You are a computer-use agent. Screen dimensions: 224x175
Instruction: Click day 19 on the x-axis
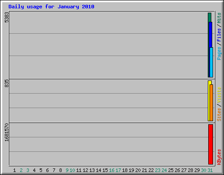[x=131, y=170]
